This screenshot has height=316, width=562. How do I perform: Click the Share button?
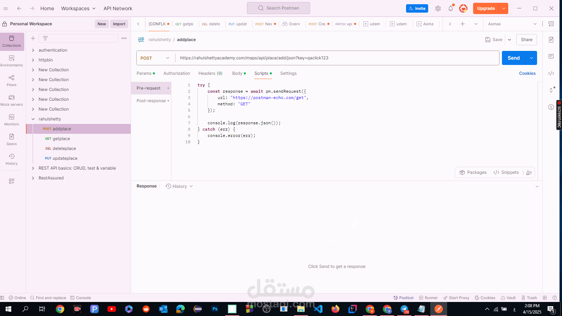526,39
